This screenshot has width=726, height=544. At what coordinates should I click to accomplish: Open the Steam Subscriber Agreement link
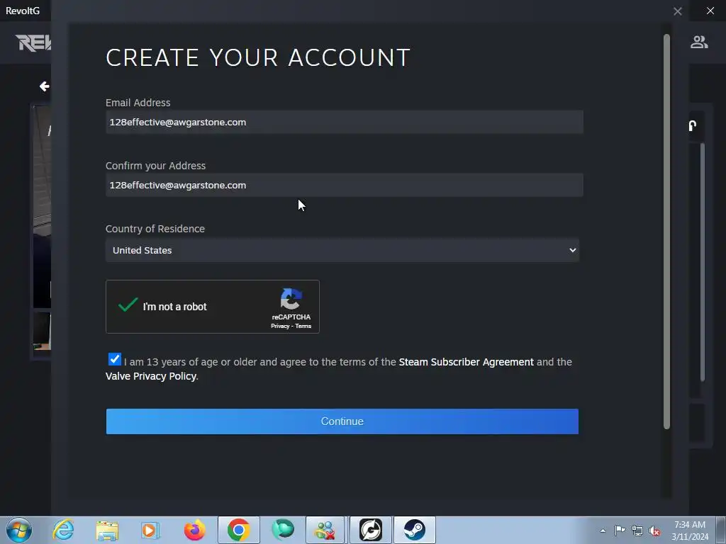(x=467, y=362)
